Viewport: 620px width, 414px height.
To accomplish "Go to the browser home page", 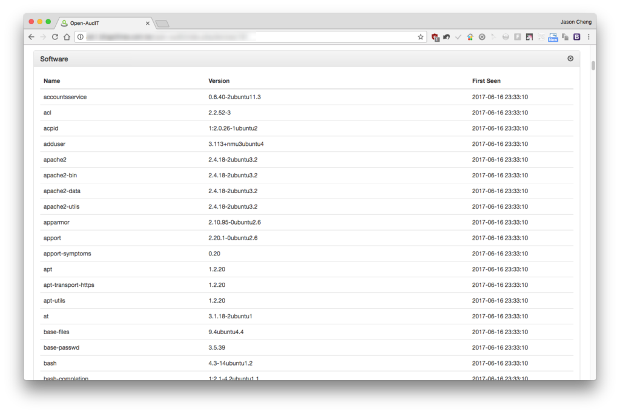I will tap(67, 37).
